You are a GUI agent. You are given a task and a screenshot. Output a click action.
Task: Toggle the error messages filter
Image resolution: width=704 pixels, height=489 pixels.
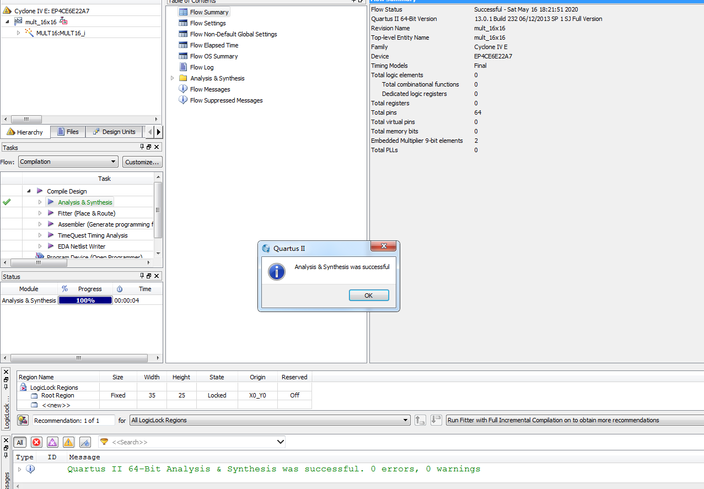click(x=36, y=442)
